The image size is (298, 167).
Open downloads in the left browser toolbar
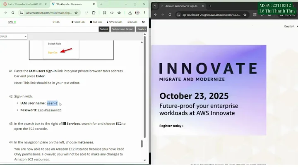tap(130, 13)
